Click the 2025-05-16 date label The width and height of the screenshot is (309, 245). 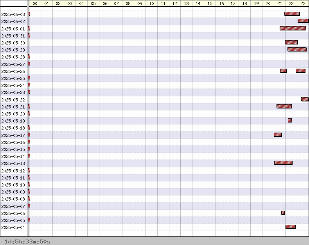pos(13,142)
